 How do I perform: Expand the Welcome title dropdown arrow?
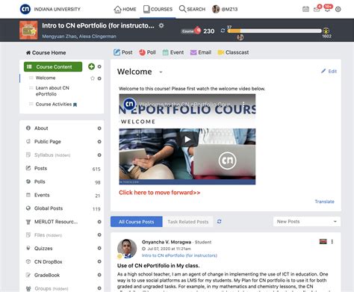(x=161, y=72)
